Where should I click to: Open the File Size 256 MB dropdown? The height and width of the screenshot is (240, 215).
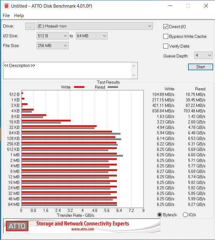point(52,45)
